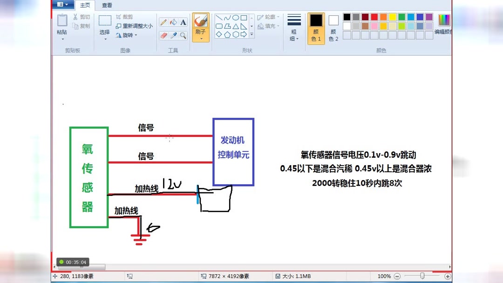Select the Eraser tool
This screenshot has height=283, width=503.
coord(163,34)
